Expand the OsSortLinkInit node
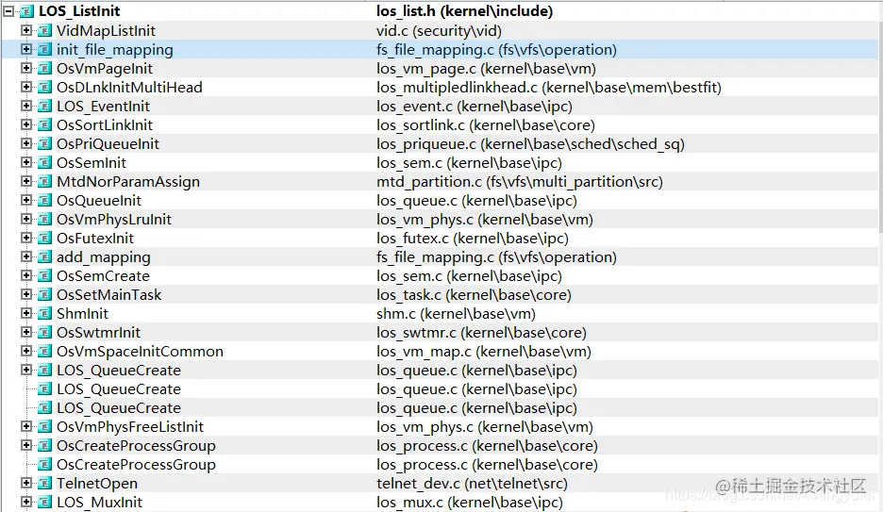Screen dimensions: 883x512 [25, 124]
